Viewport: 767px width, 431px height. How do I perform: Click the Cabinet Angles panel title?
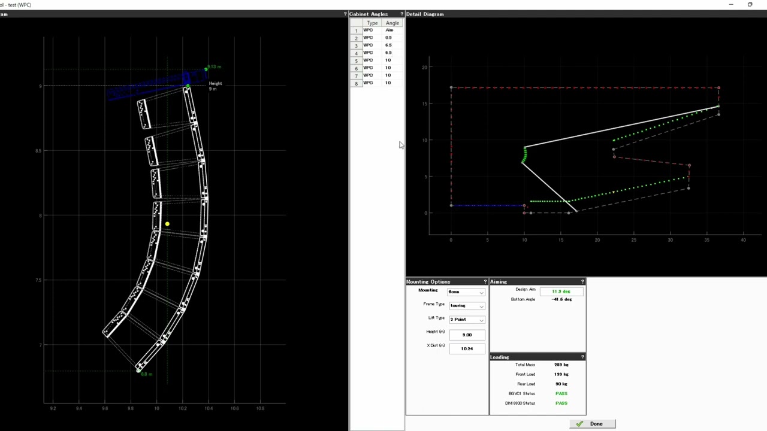(x=369, y=14)
